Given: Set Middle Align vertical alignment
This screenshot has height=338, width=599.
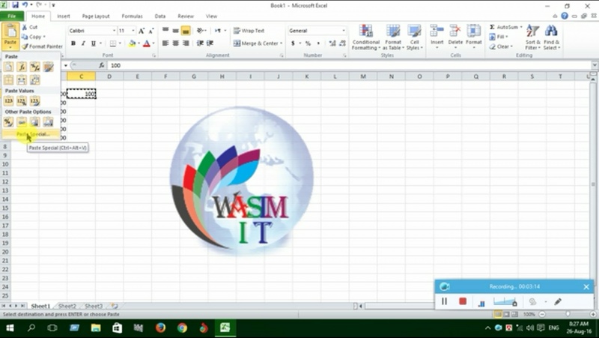Looking at the screenshot, I should (x=175, y=31).
